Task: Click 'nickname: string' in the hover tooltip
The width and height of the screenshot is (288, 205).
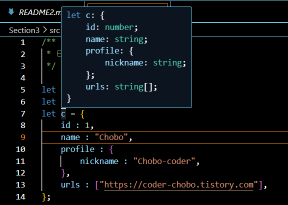Action: coord(143,63)
